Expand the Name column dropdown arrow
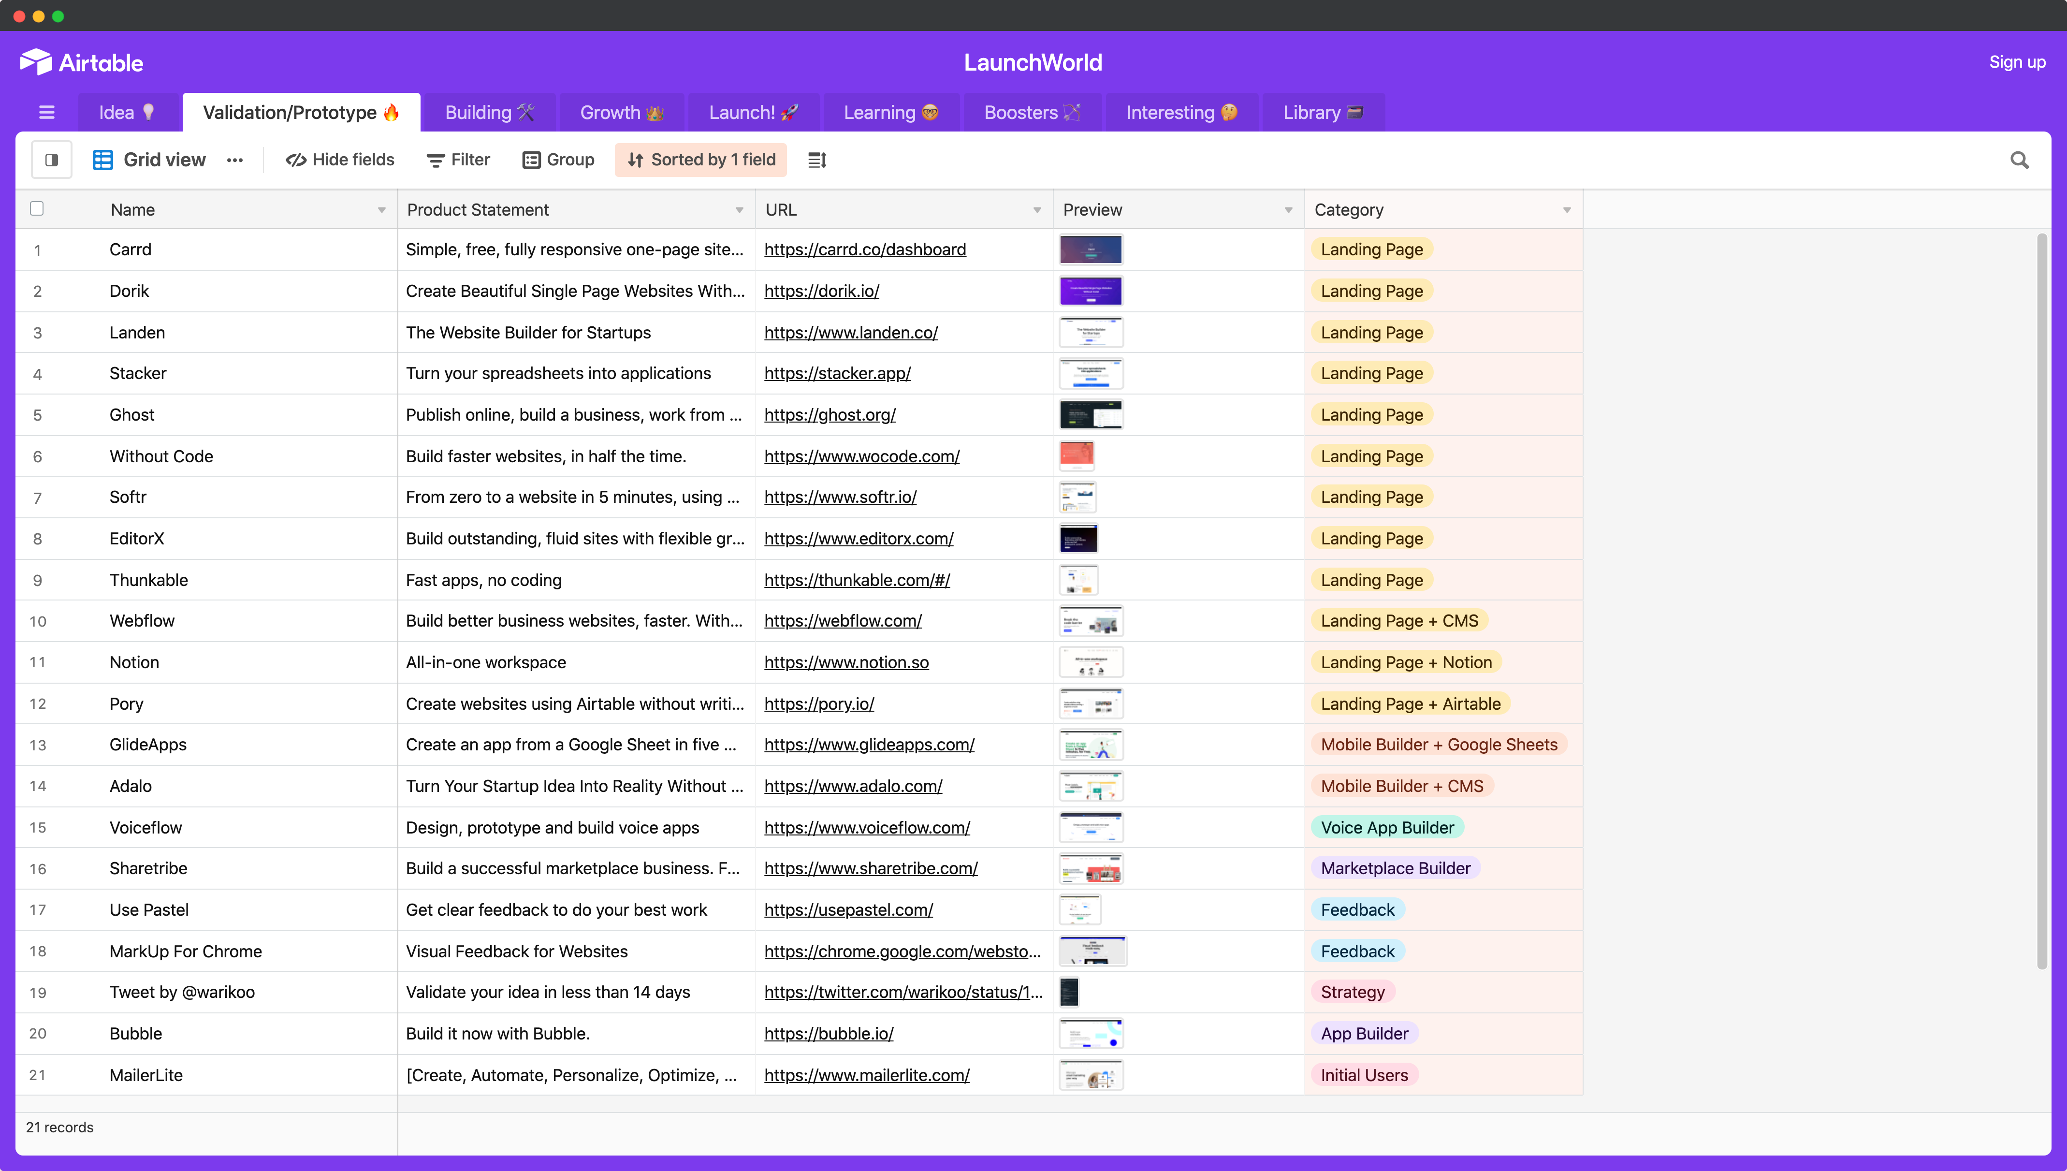 pyautogui.click(x=382, y=211)
